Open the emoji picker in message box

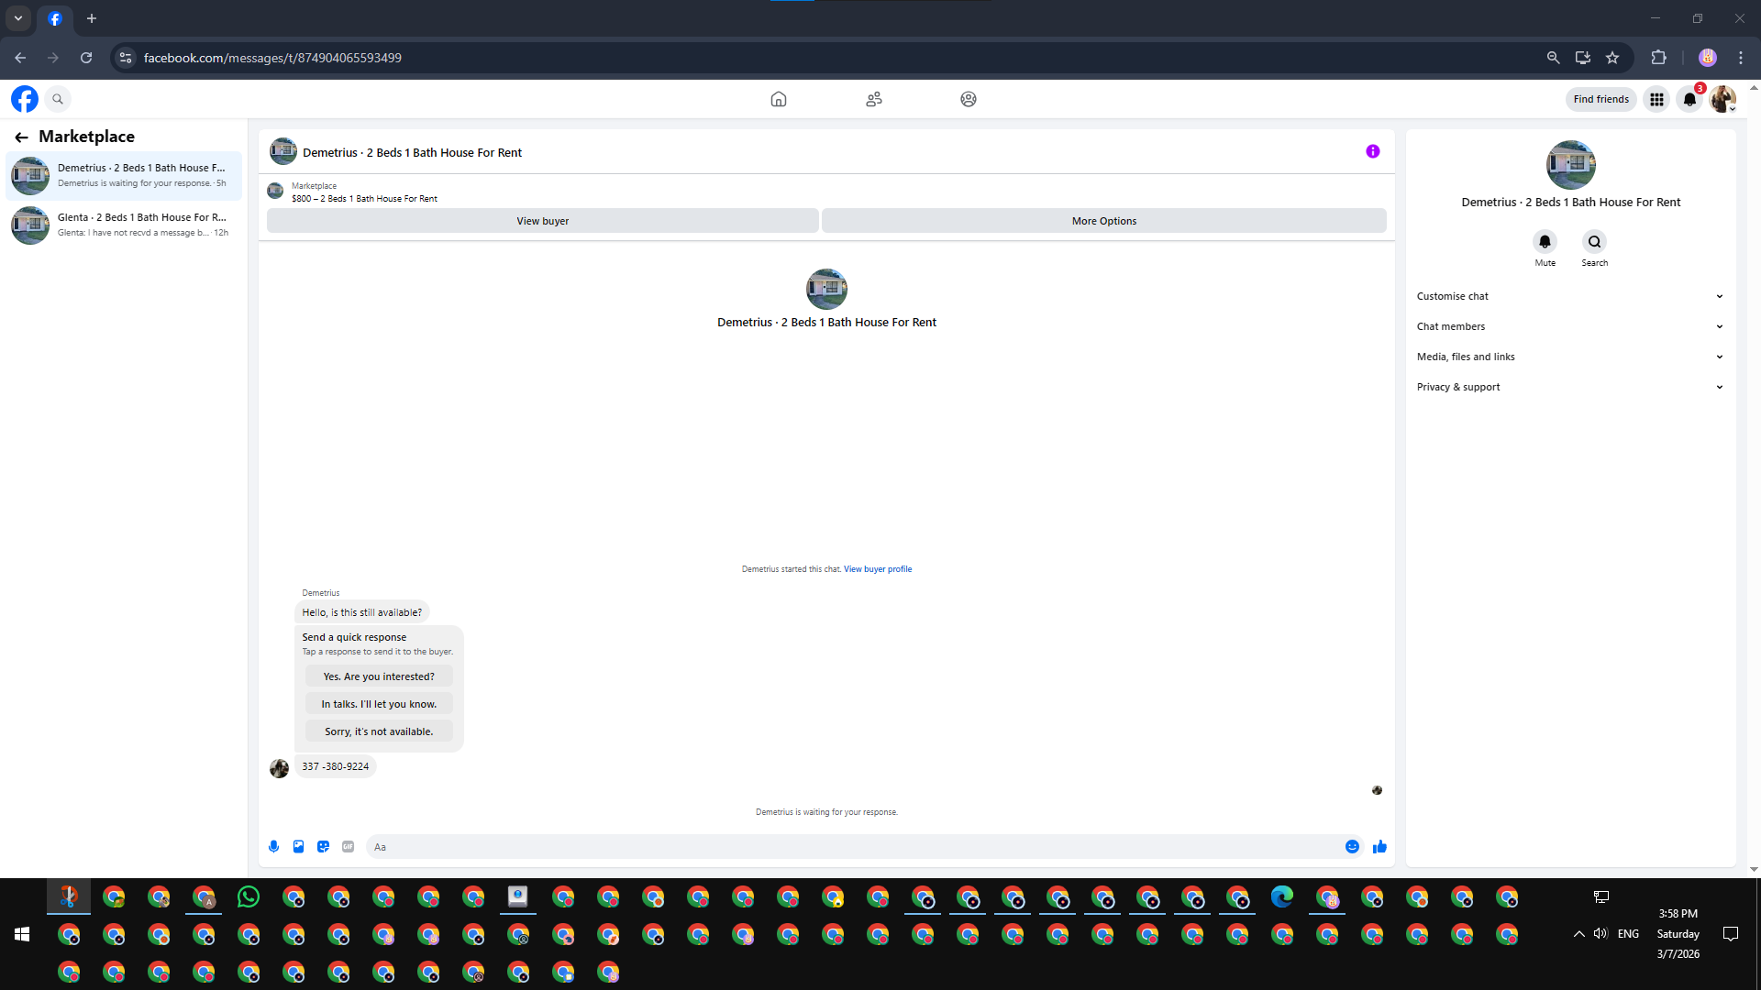1352,847
